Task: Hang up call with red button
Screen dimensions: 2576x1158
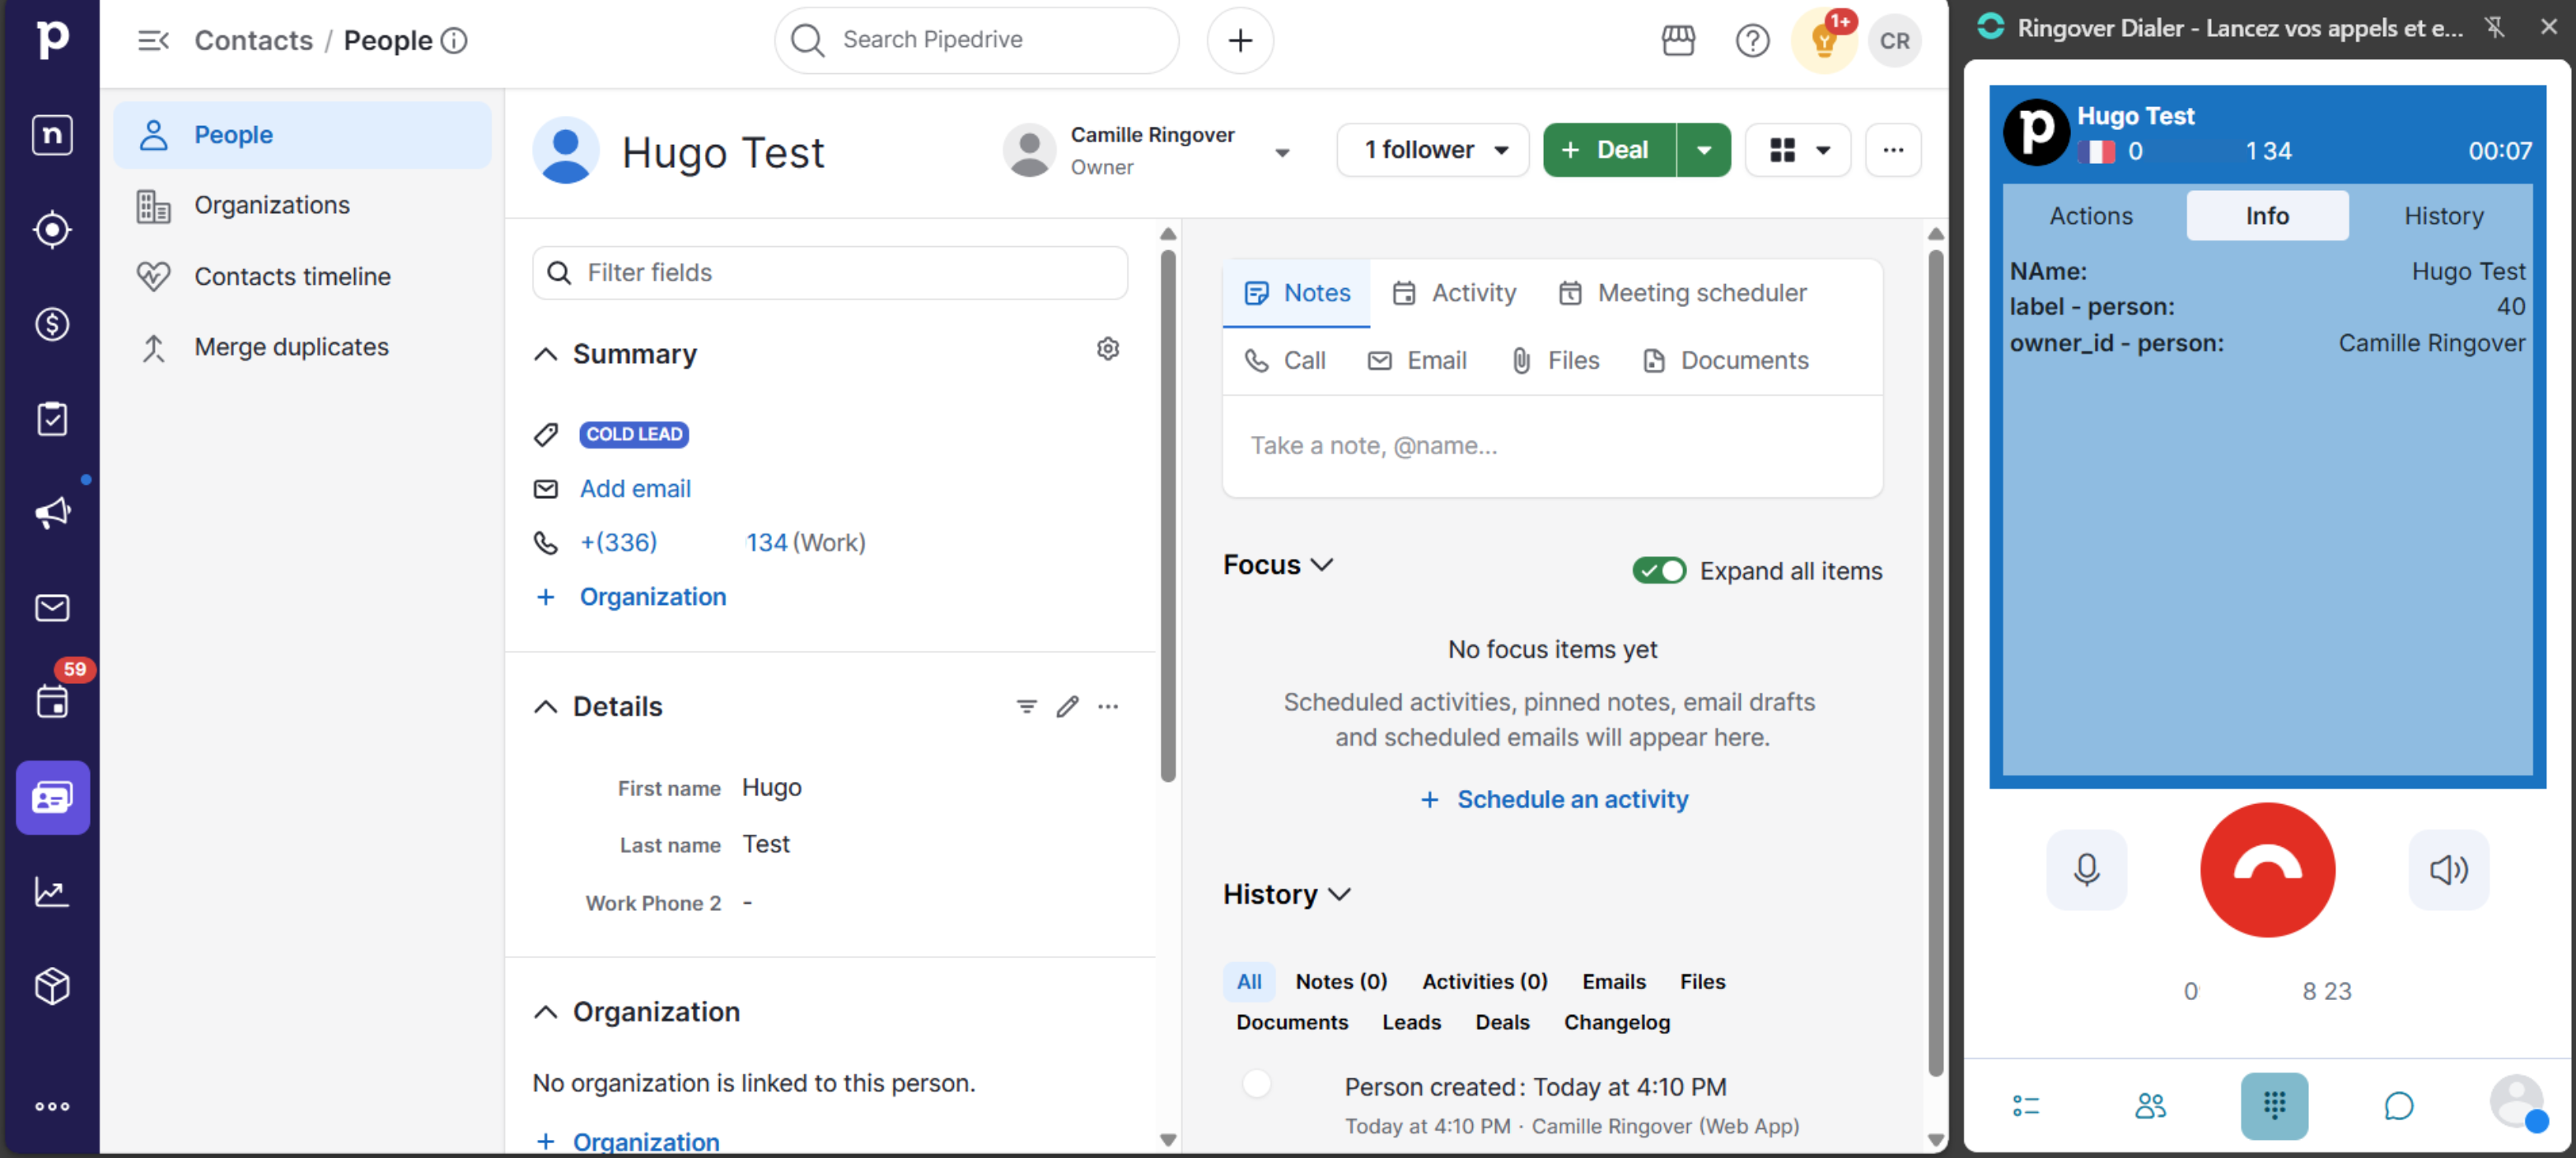Action: coord(2267,869)
